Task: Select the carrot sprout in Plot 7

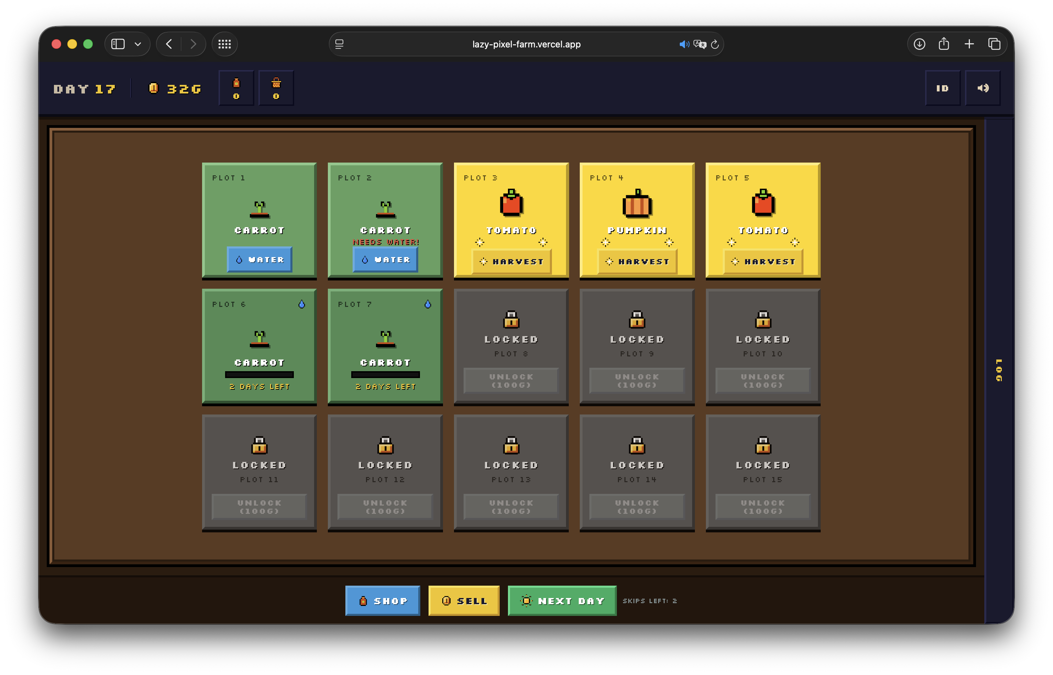Action: [385, 339]
